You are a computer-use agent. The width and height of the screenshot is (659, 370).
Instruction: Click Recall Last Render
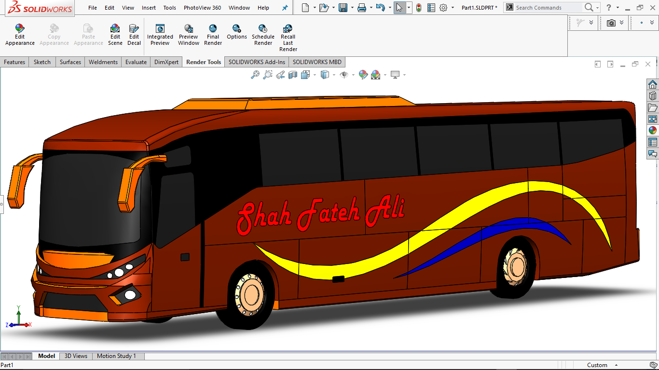(288, 38)
